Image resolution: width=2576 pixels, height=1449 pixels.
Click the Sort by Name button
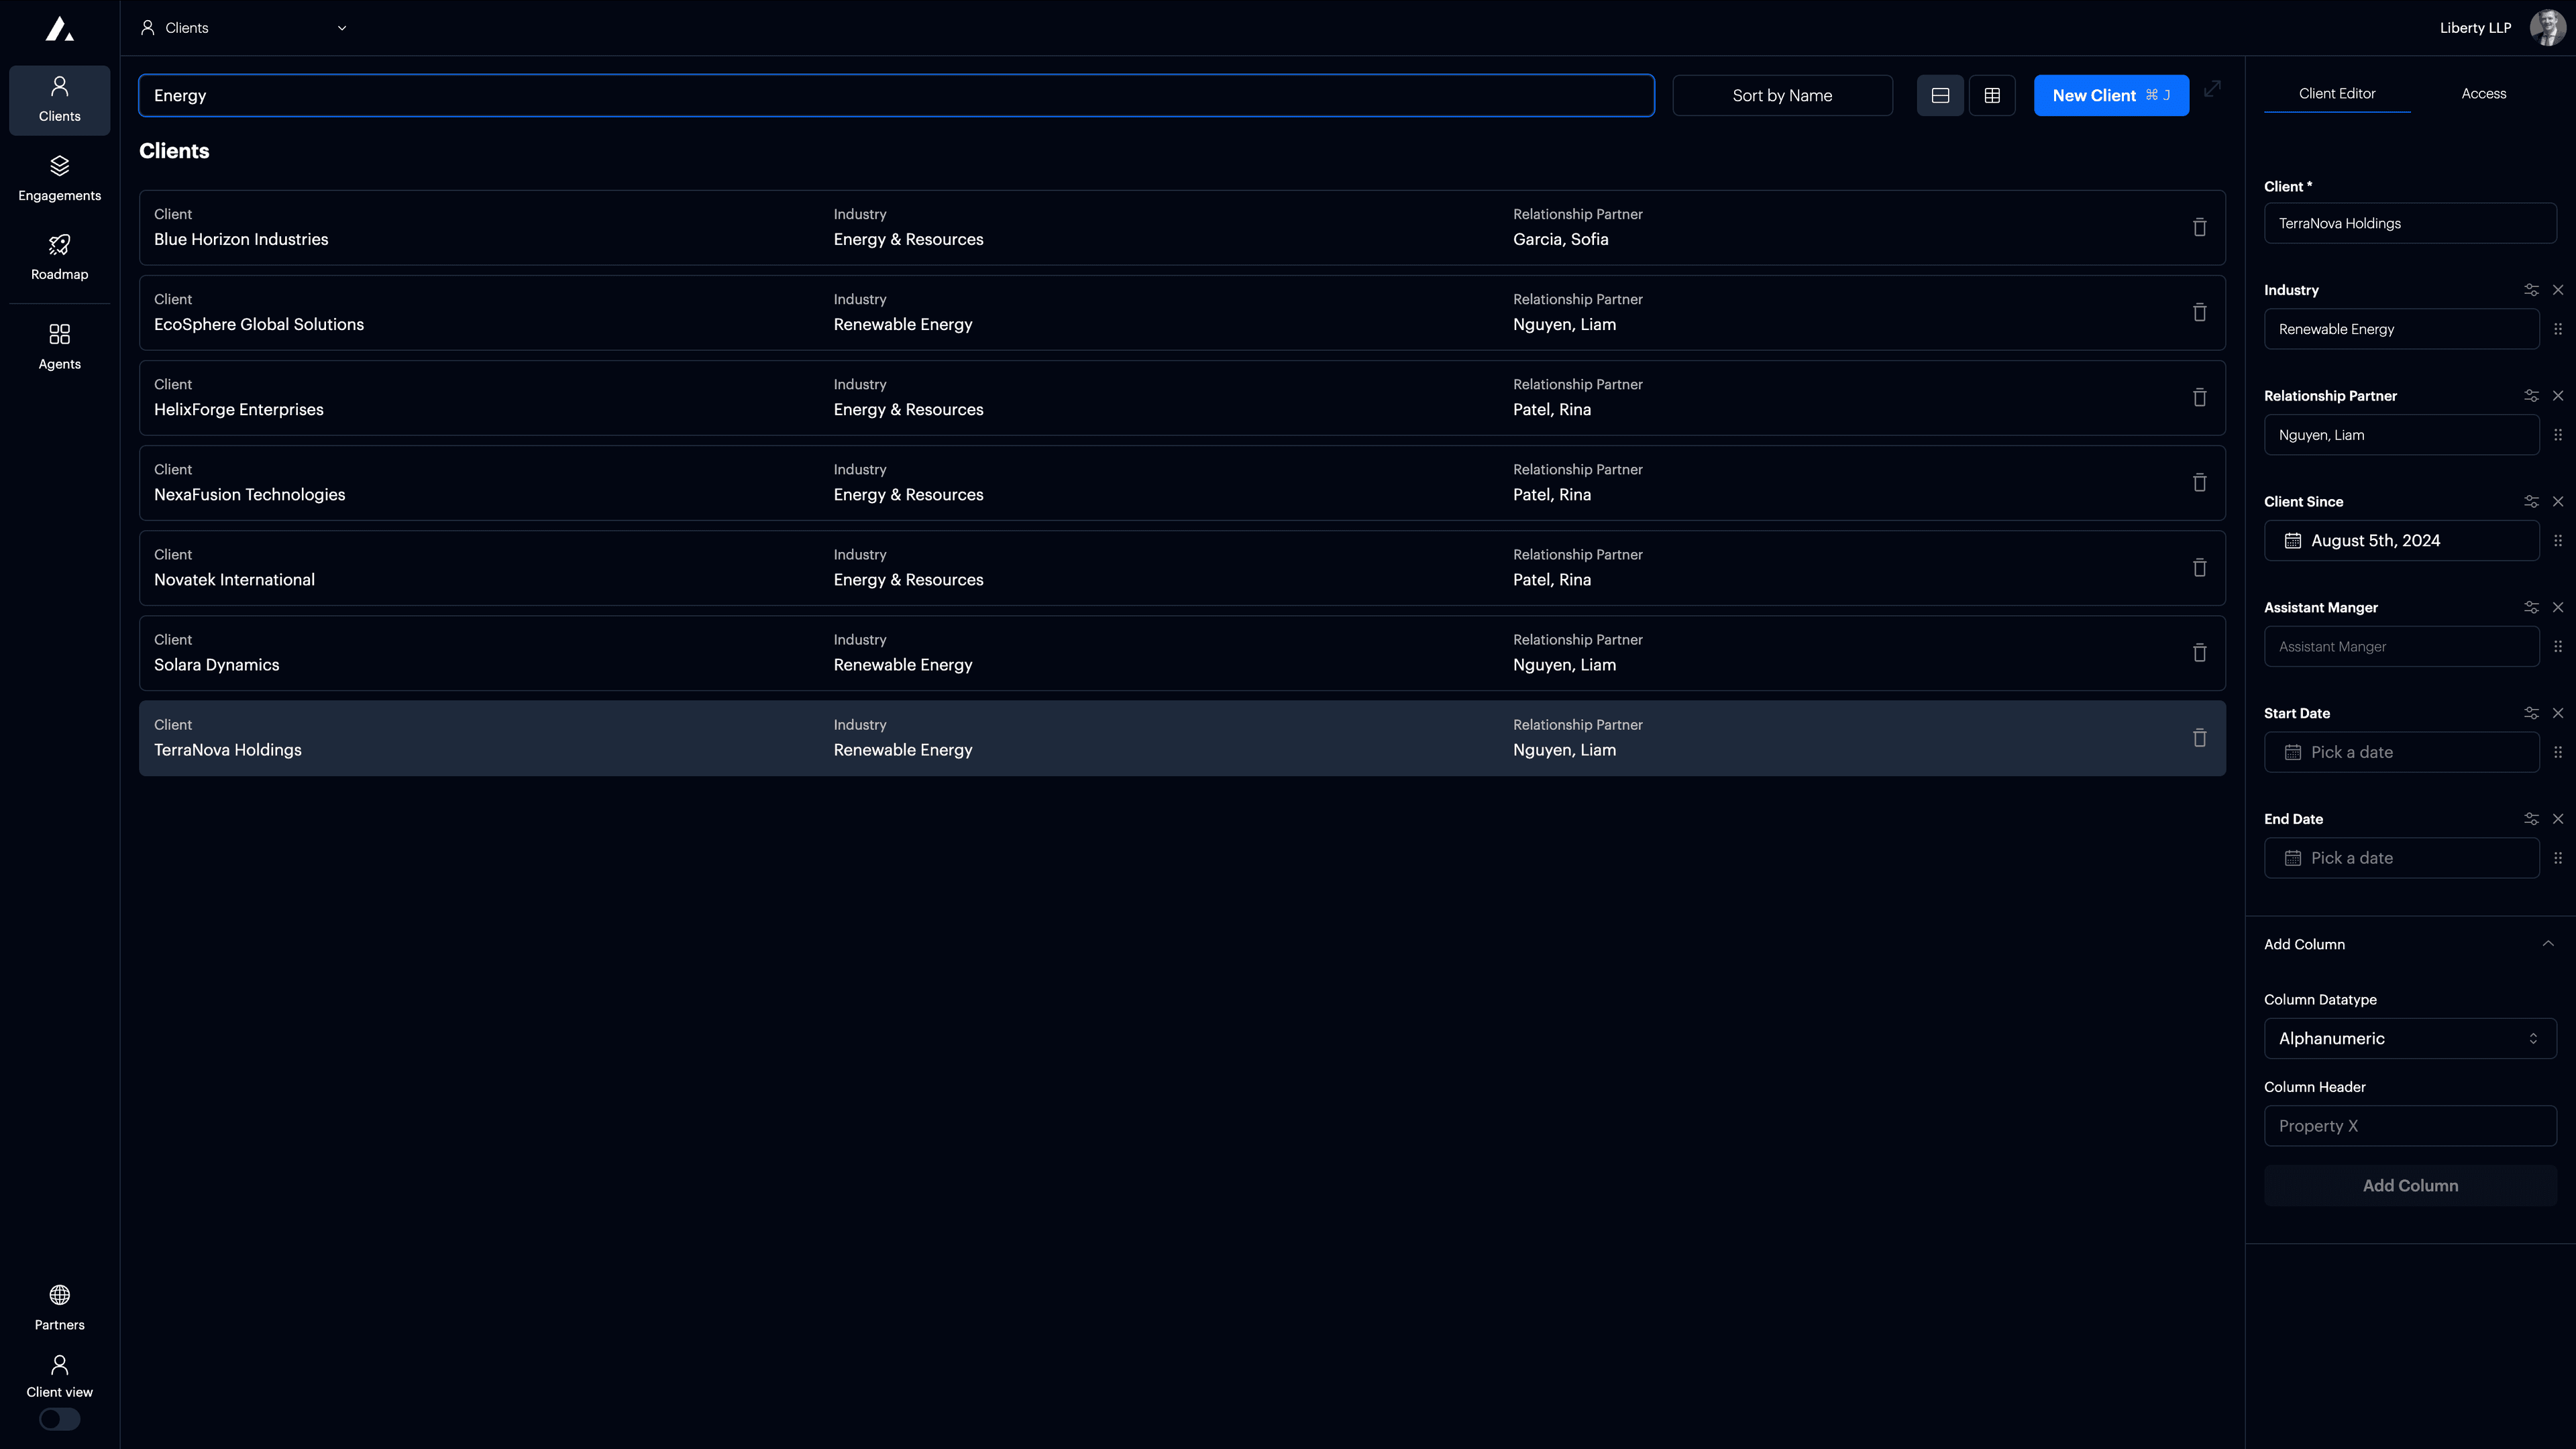click(x=1781, y=96)
